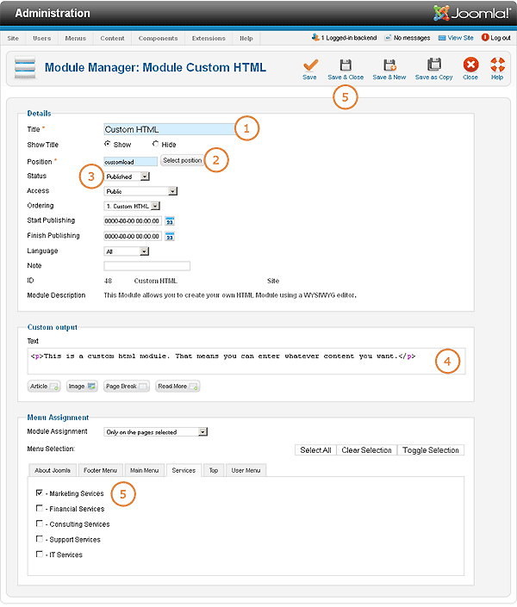Open the Finish Publishing calendar icon
Viewport: 517px width, 607px height.
tap(170, 237)
